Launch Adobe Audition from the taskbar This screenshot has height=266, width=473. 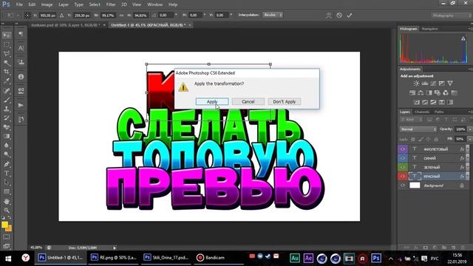[295, 258]
